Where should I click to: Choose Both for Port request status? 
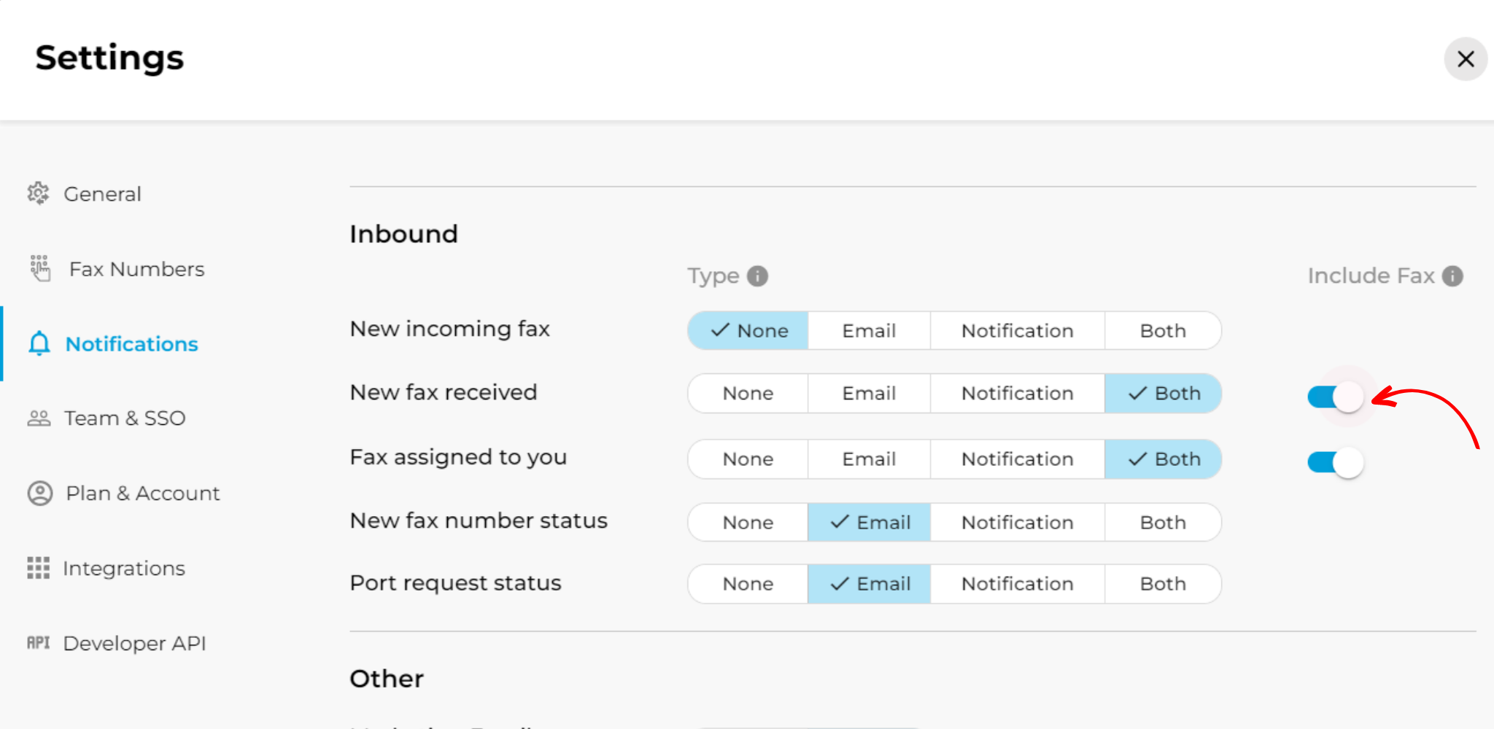[x=1162, y=583]
